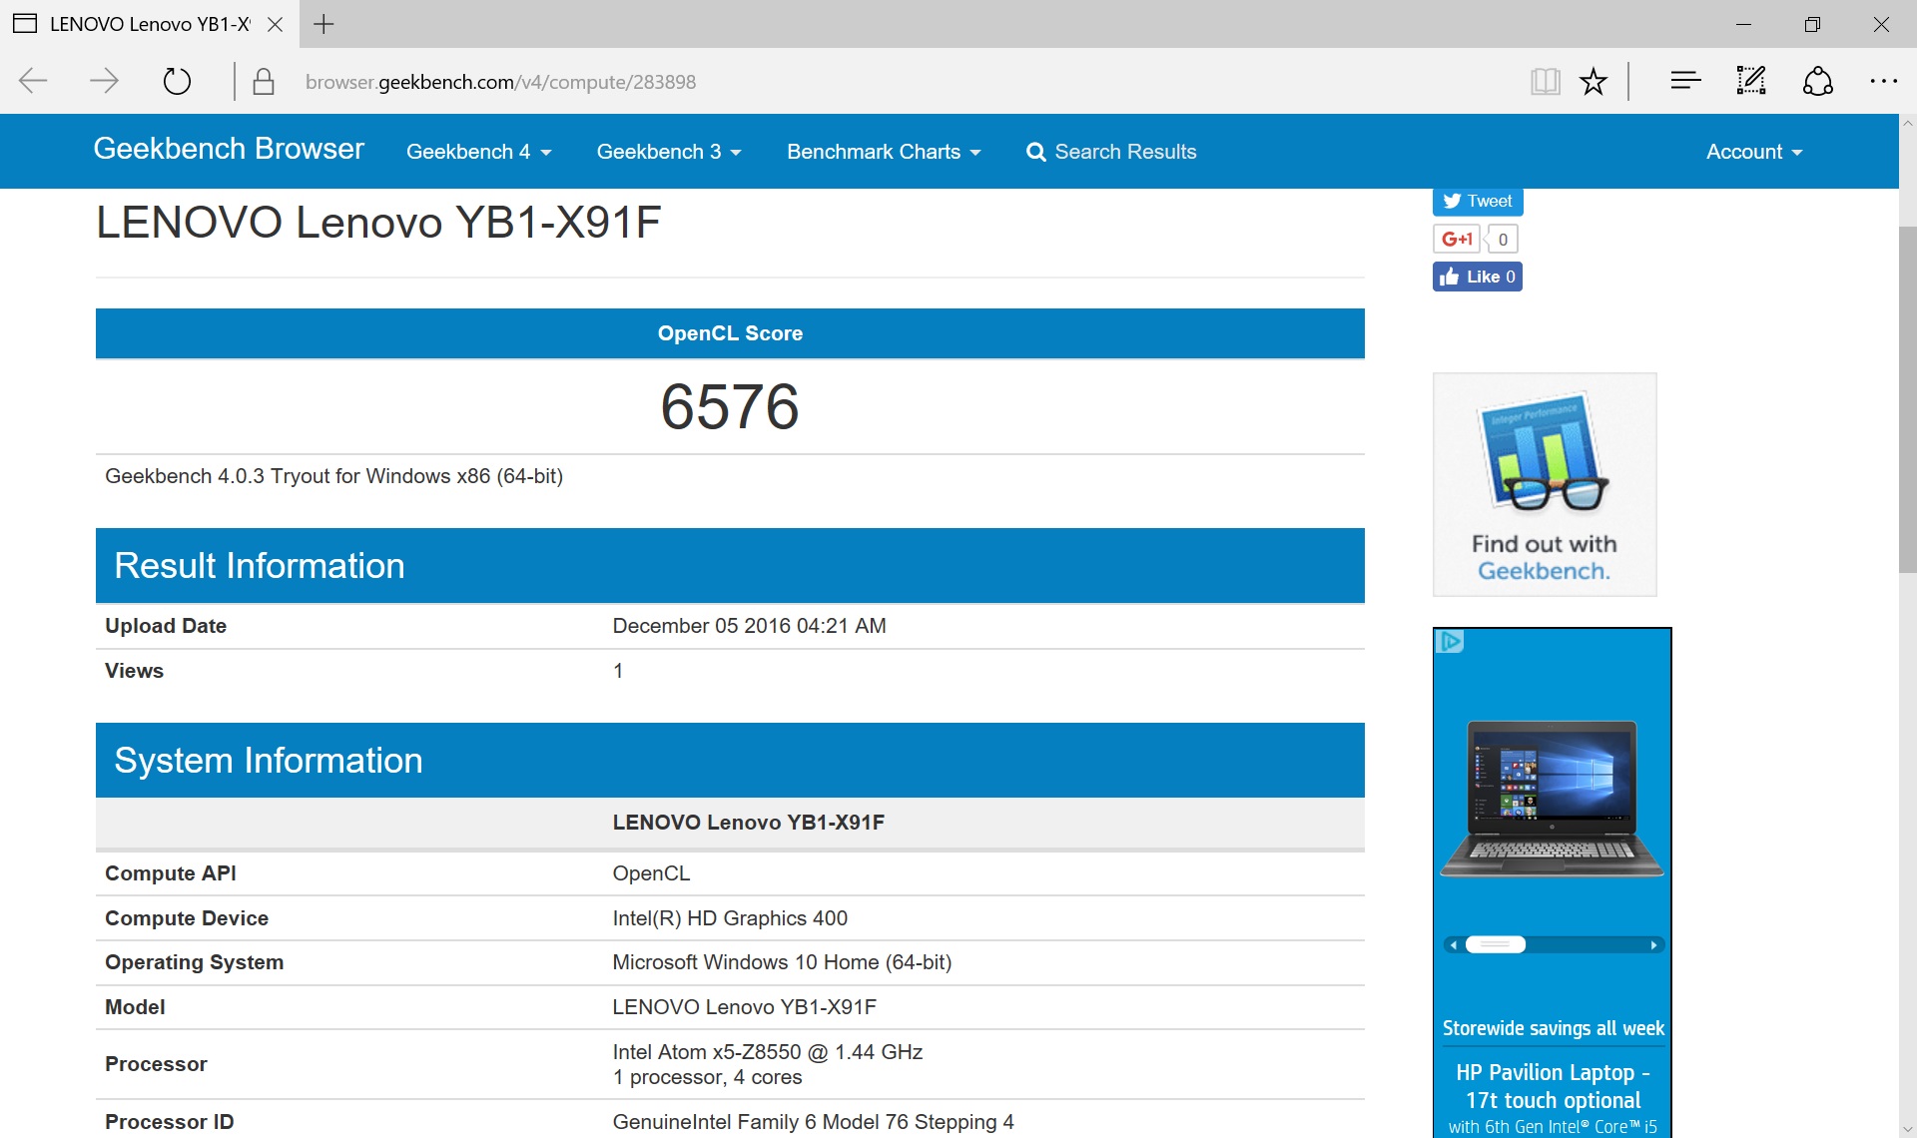Click Make a Web Note icon
The width and height of the screenshot is (1917, 1138).
pyautogui.click(x=1751, y=81)
